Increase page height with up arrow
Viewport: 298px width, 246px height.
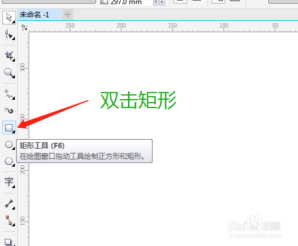[x=162, y=2]
